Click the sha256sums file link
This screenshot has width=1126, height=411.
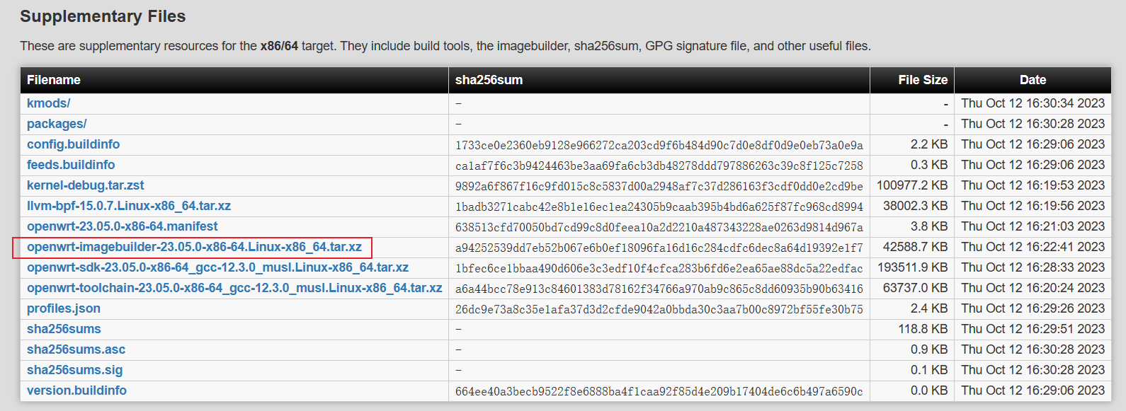click(64, 329)
